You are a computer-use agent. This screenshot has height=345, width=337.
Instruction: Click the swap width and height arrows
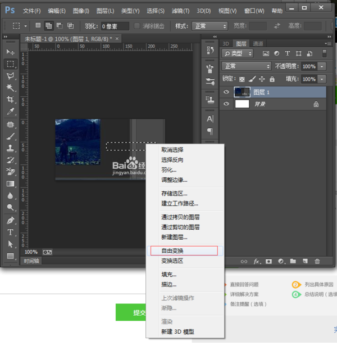click(x=277, y=26)
